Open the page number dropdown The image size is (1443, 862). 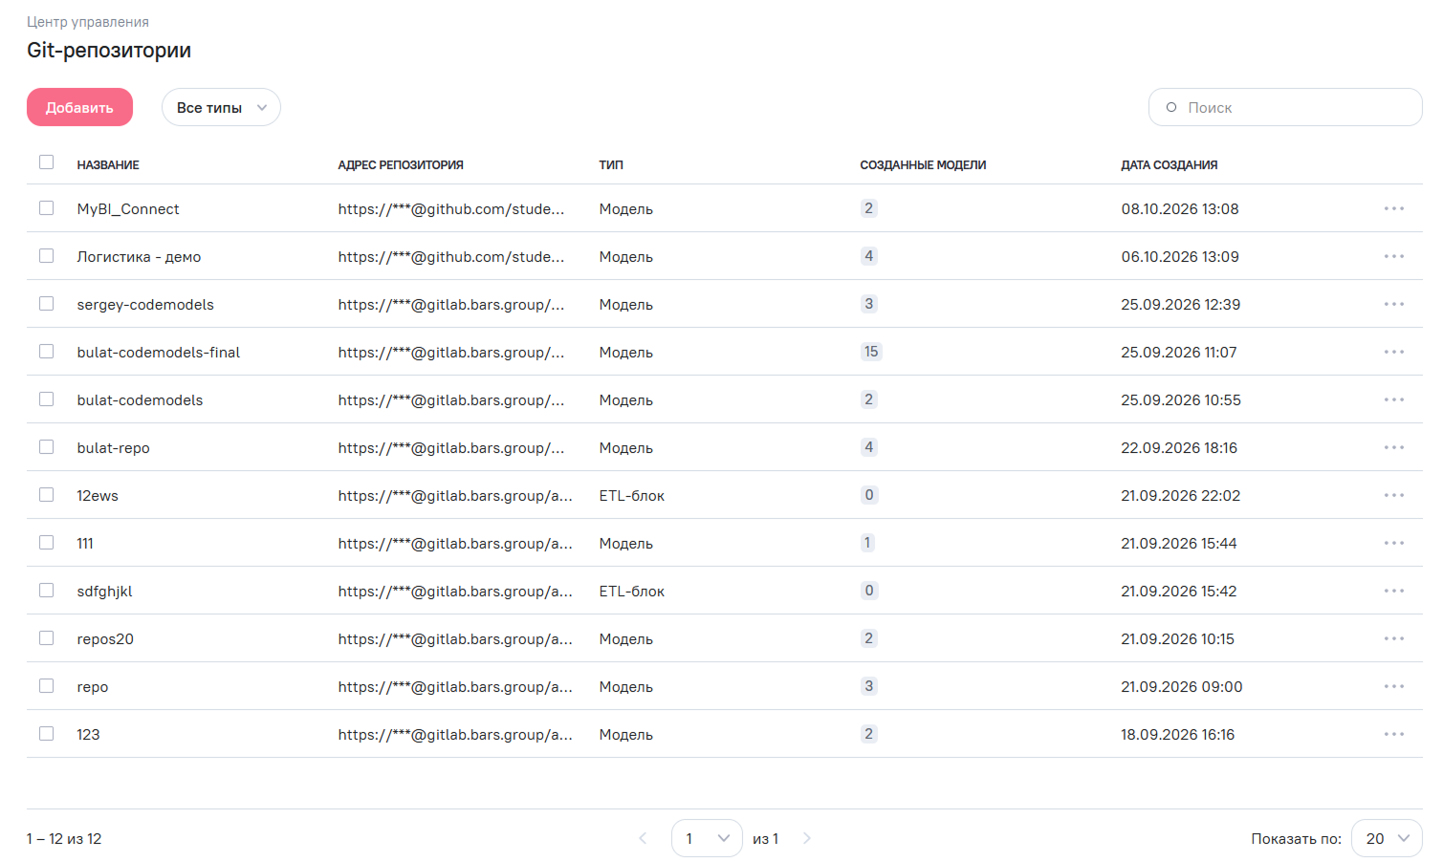[707, 838]
